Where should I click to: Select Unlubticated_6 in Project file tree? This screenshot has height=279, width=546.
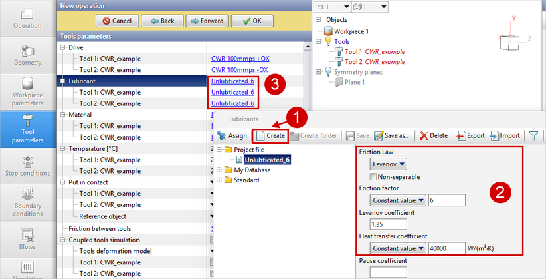tap(266, 160)
